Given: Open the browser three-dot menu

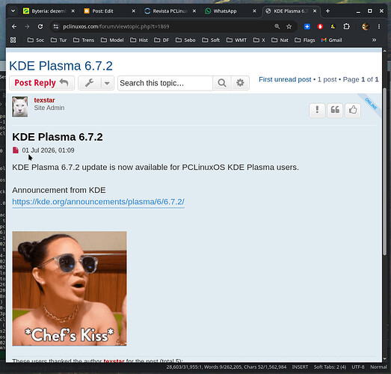Looking at the screenshot, I should point(379,26).
